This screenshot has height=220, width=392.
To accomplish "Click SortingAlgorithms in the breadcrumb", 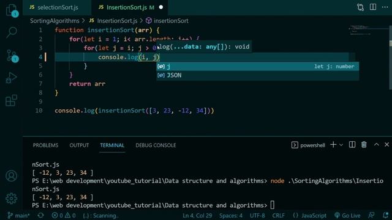I will [55, 21].
